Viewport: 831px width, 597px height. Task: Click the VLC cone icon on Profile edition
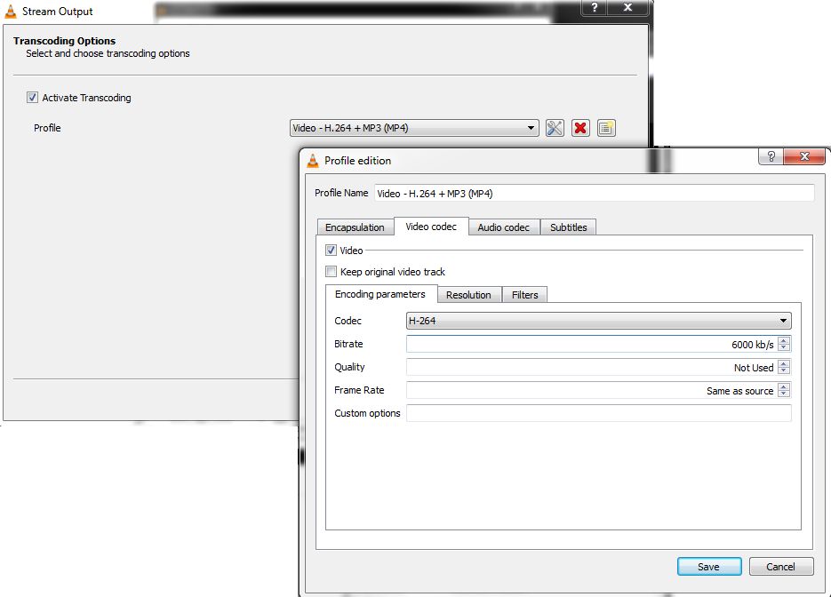[312, 160]
